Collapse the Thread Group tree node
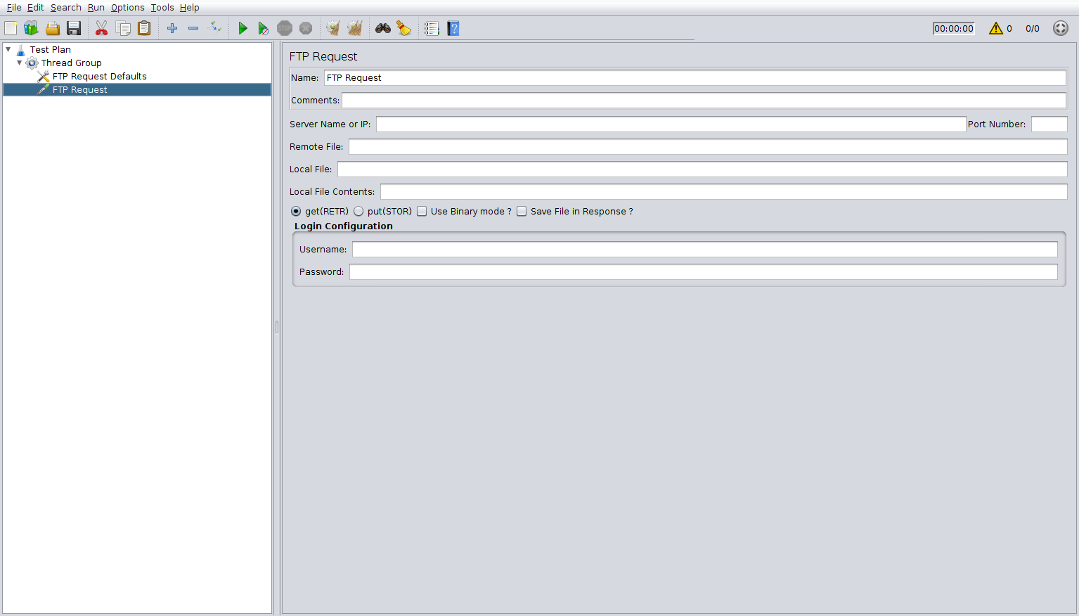Viewport: 1079px width, 616px height. pos(20,63)
